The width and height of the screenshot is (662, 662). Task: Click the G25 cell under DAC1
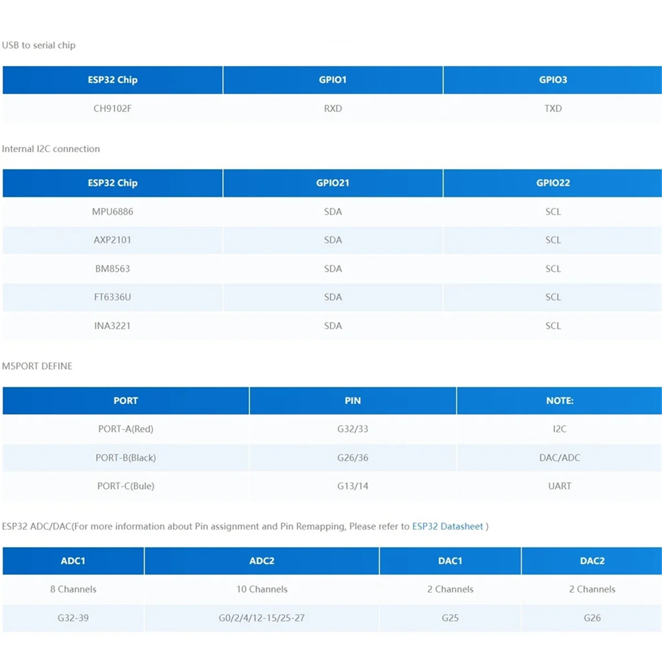point(450,618)
